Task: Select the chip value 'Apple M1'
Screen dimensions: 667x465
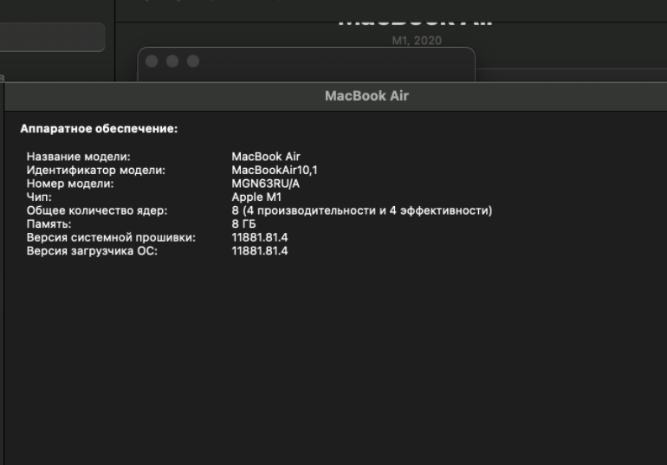Action: [x=256, y=197]
